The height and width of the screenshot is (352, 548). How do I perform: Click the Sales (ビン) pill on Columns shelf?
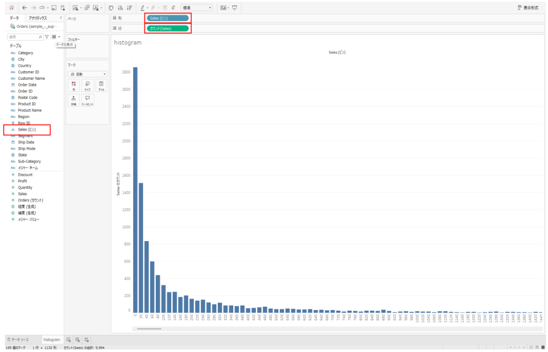tap(168, 18)
